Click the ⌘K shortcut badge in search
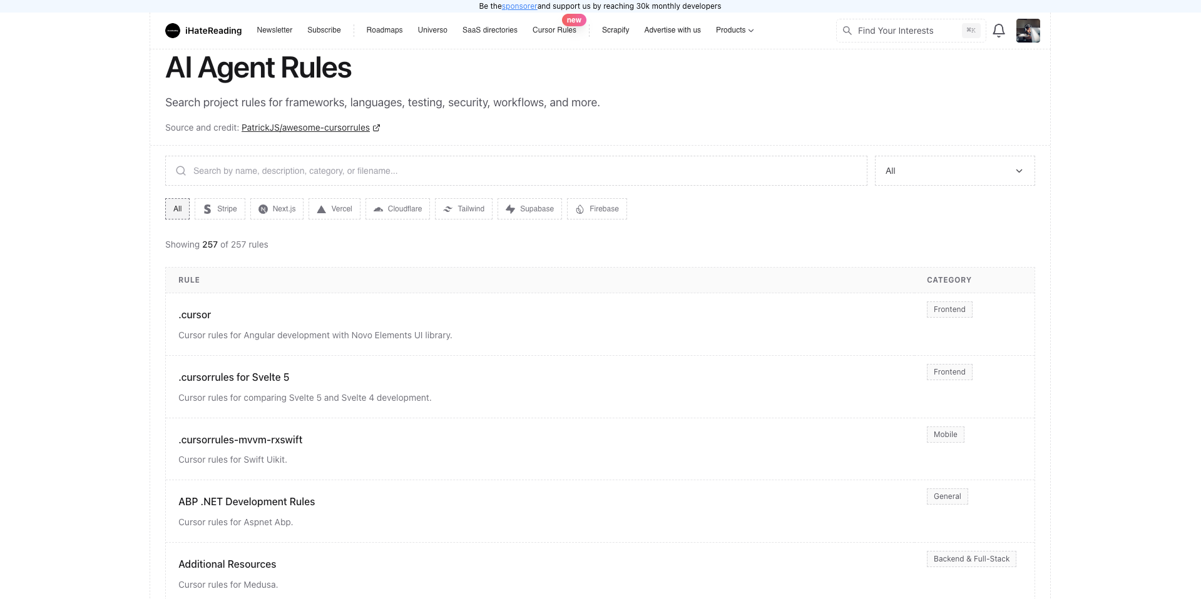 click(x=971, y=30)
